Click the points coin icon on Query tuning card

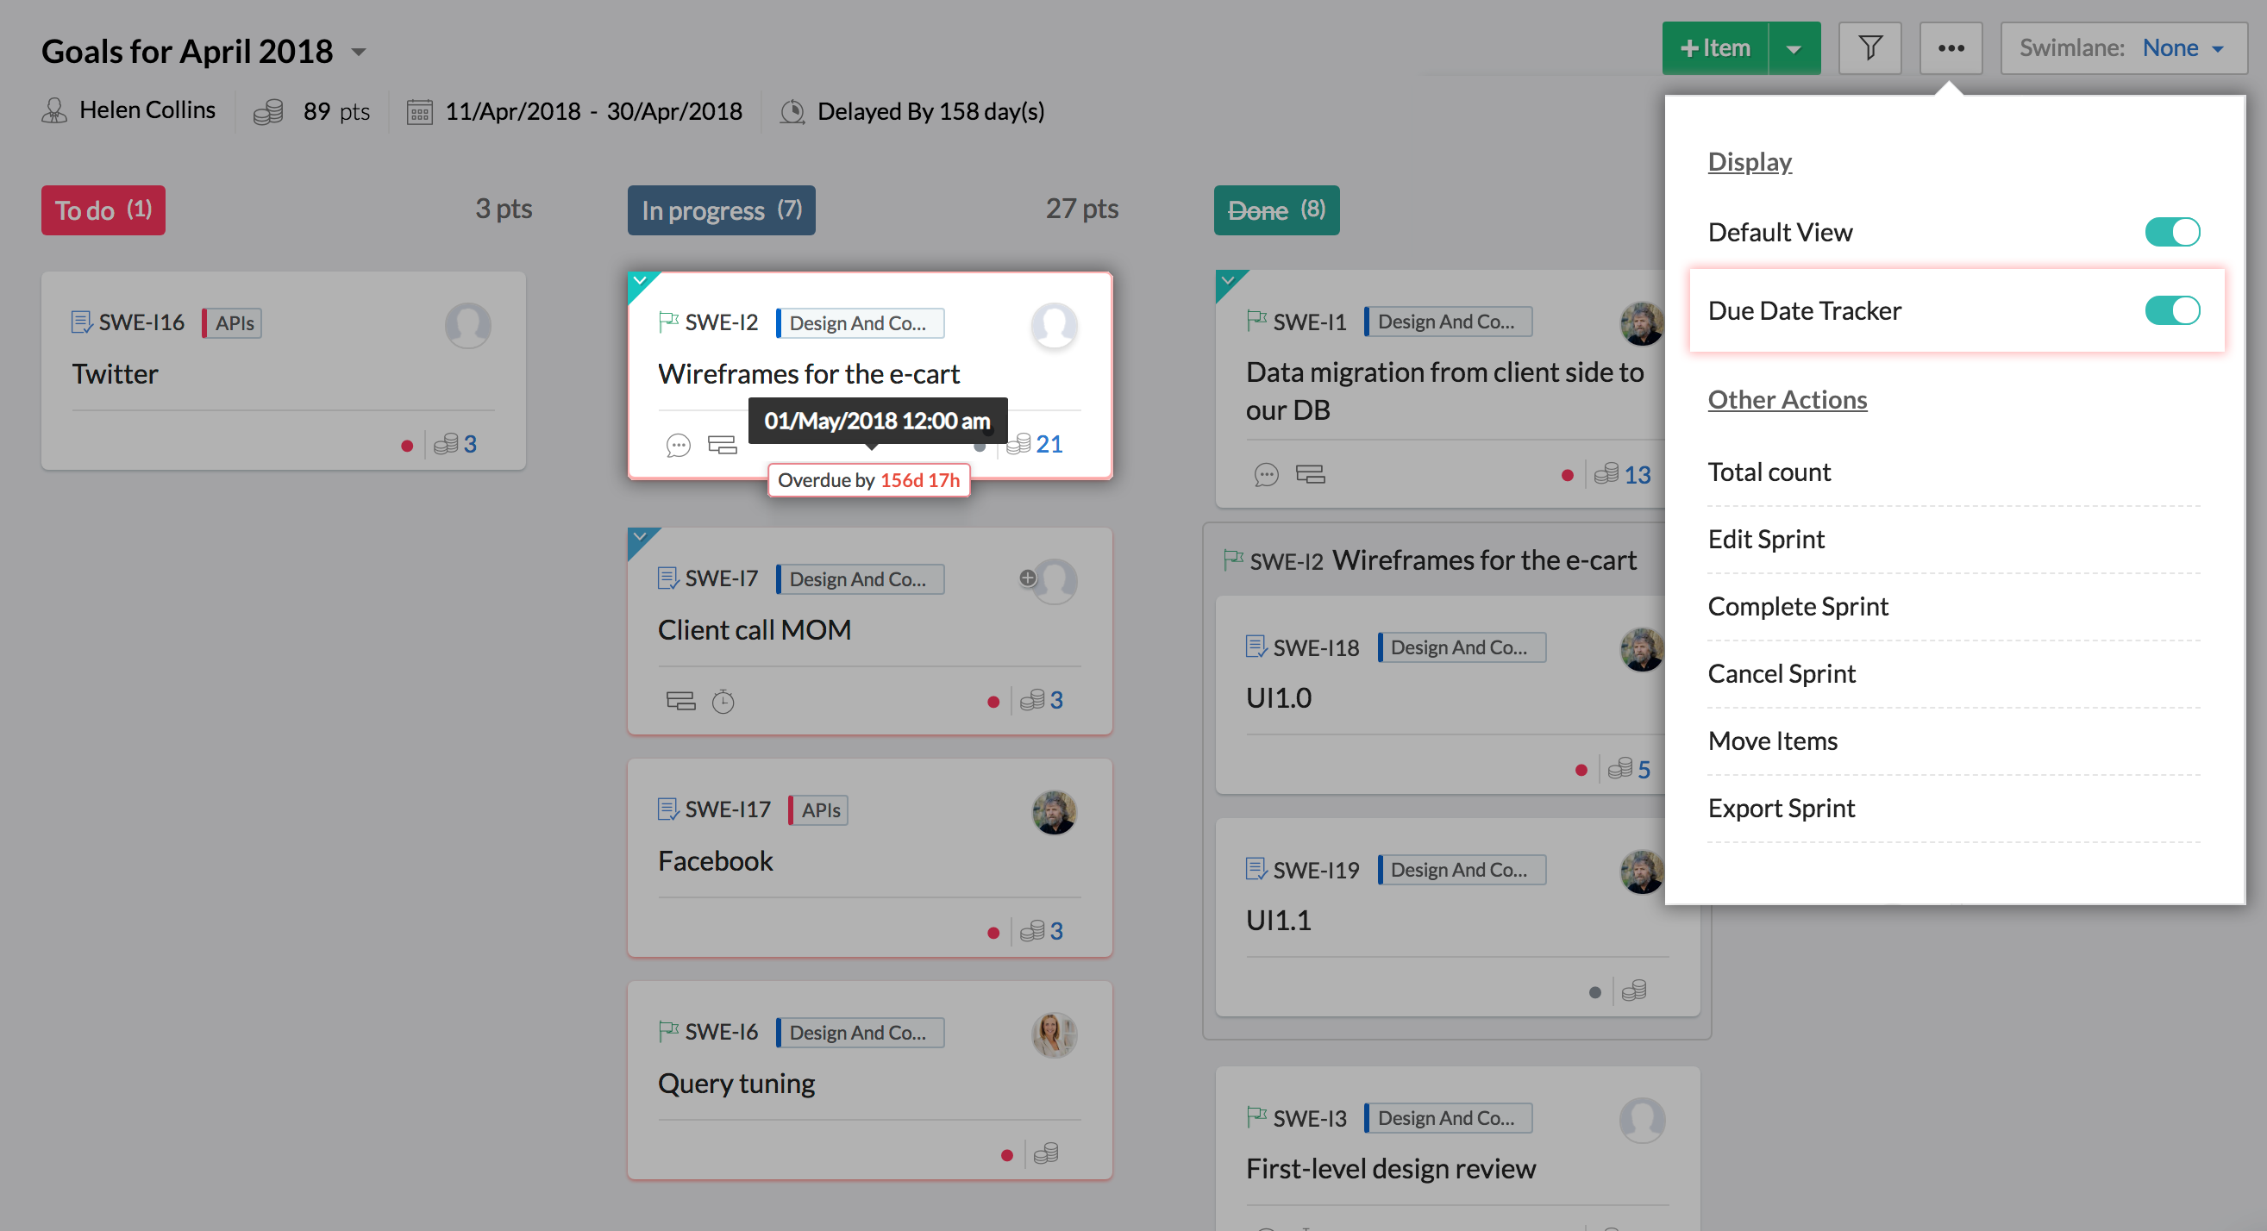click(x=1045, y=1153)
